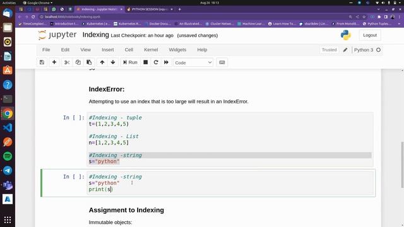This screenshot has width=404, height=227.
Task: Bookmark this page with star icon
Action: click(364, 17)
